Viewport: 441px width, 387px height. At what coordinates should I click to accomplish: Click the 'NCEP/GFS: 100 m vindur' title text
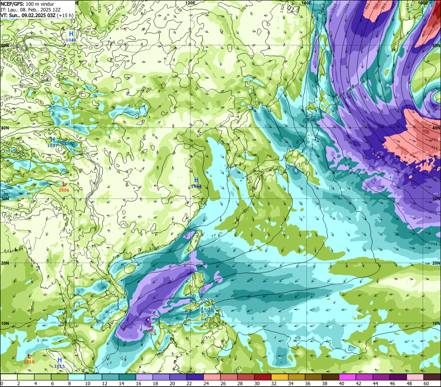point(27,4)
